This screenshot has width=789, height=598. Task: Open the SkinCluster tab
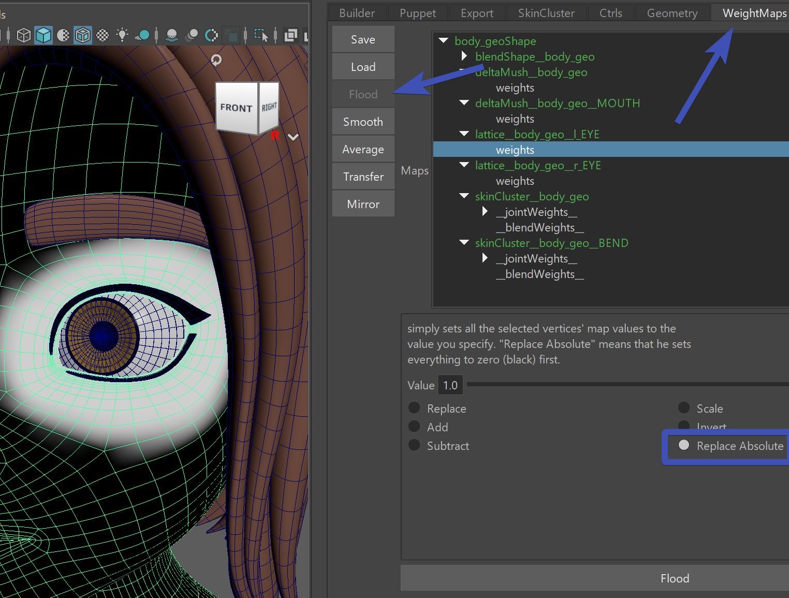click(x=546, y=13)
